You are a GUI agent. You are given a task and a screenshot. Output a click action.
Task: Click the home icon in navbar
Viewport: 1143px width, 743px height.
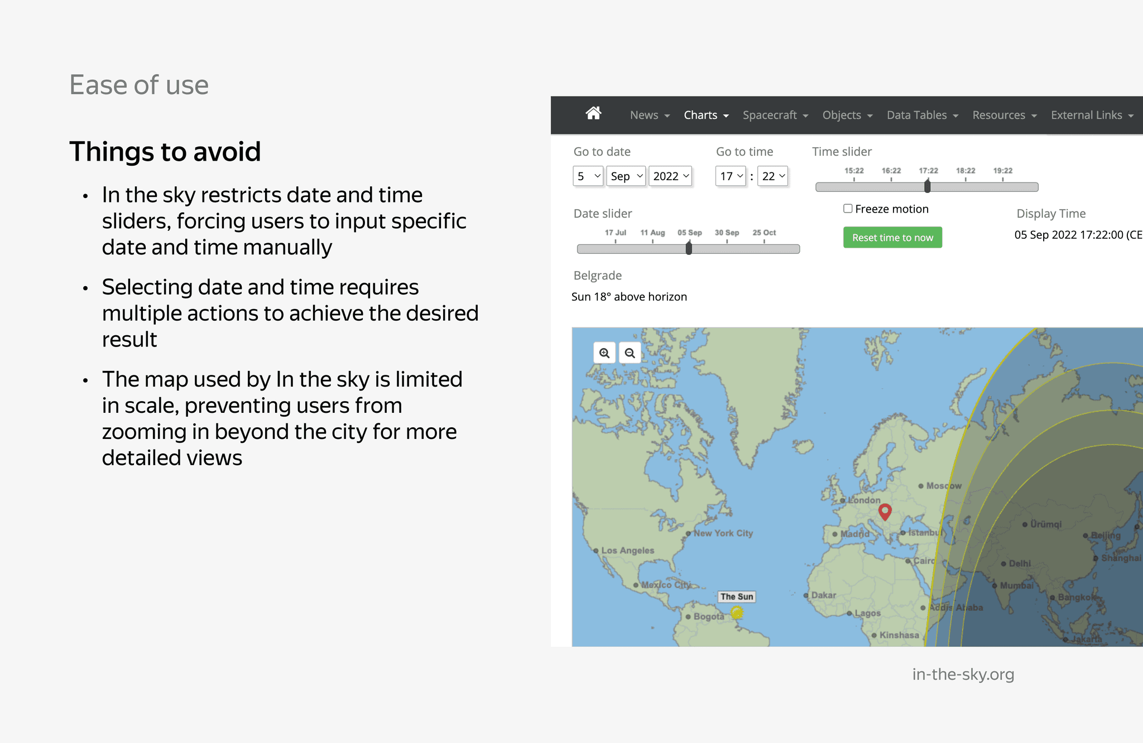[x=593, y=114]
